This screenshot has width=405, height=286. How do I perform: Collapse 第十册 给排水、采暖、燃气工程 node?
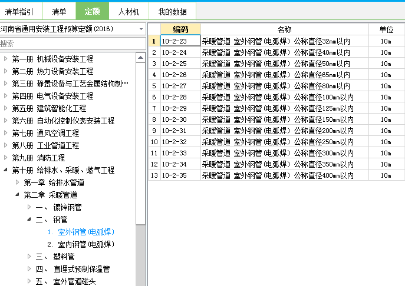(x=5, y=169)
